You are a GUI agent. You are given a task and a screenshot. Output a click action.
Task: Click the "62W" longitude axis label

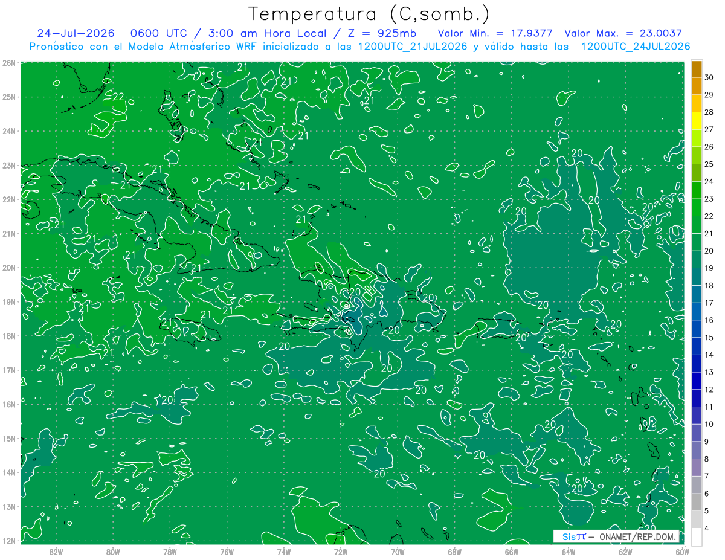pyautogui.click(x=625, y=552)
